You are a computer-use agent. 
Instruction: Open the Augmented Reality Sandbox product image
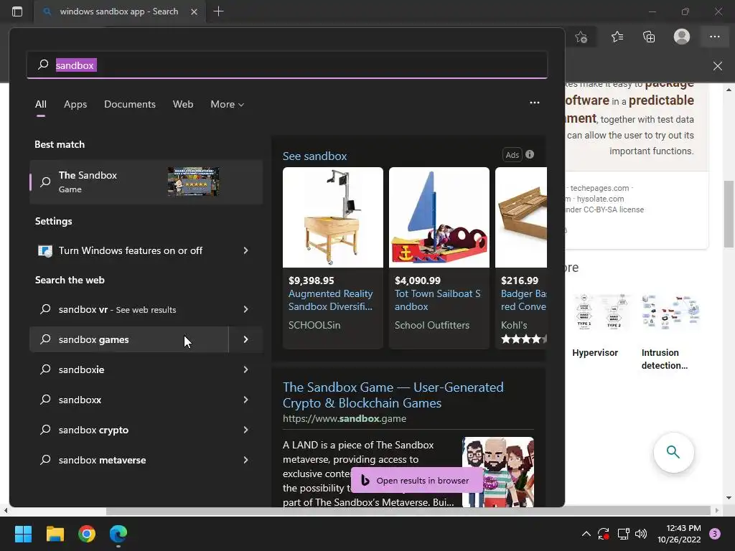pos(333,217)
